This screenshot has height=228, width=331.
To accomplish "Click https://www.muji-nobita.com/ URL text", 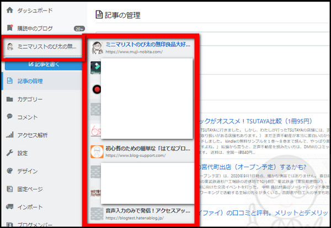I will (x=134, y=52).
